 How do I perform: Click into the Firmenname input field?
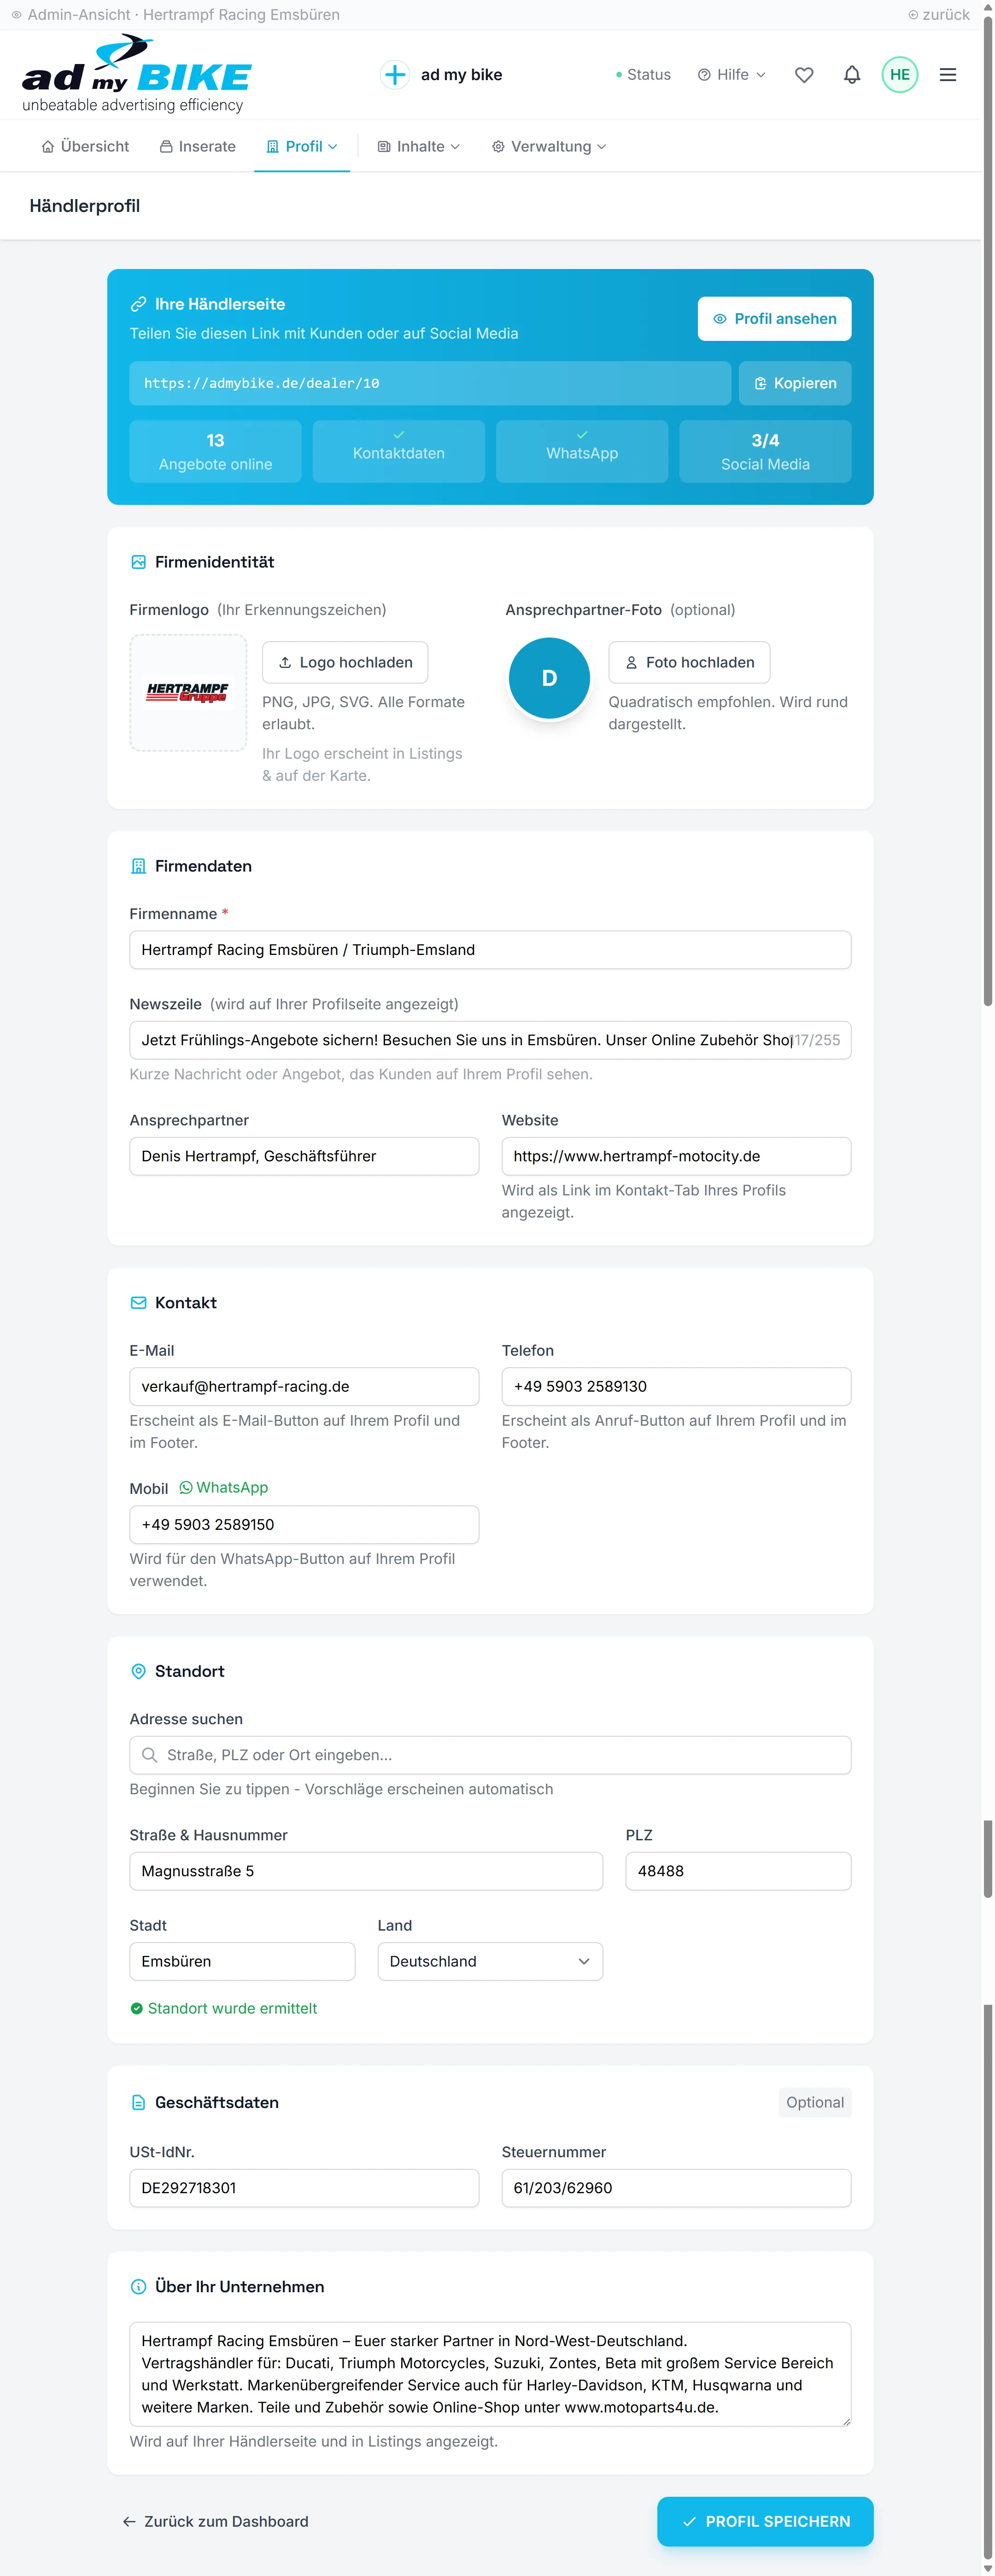pyautogui.click(x=489, y=950)
